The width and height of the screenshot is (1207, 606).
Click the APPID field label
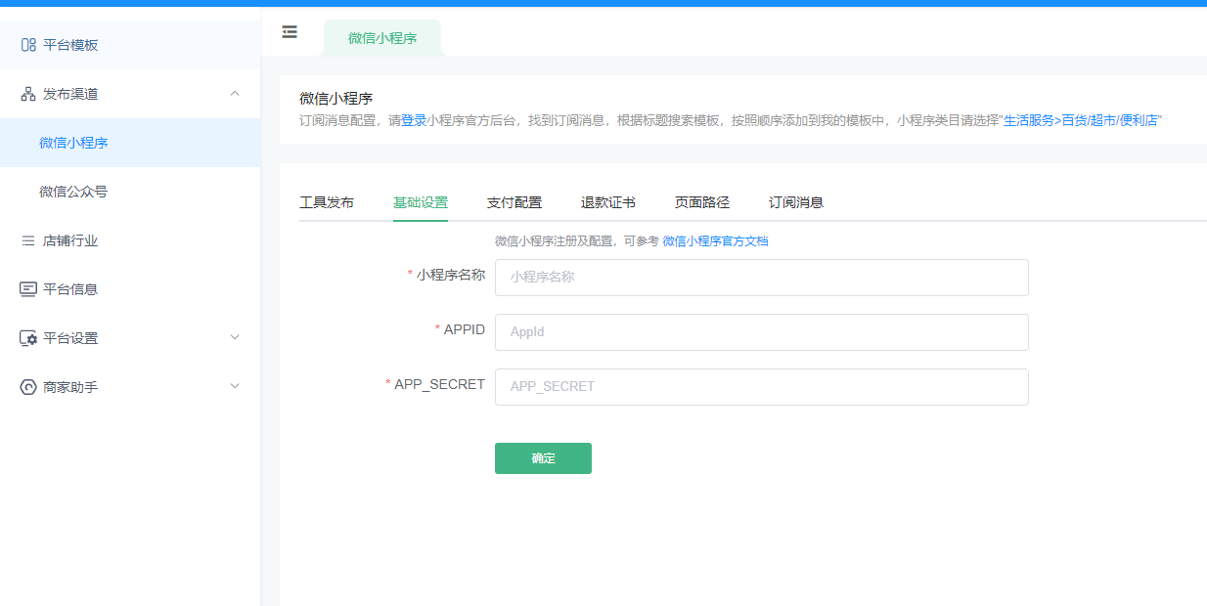465,329
